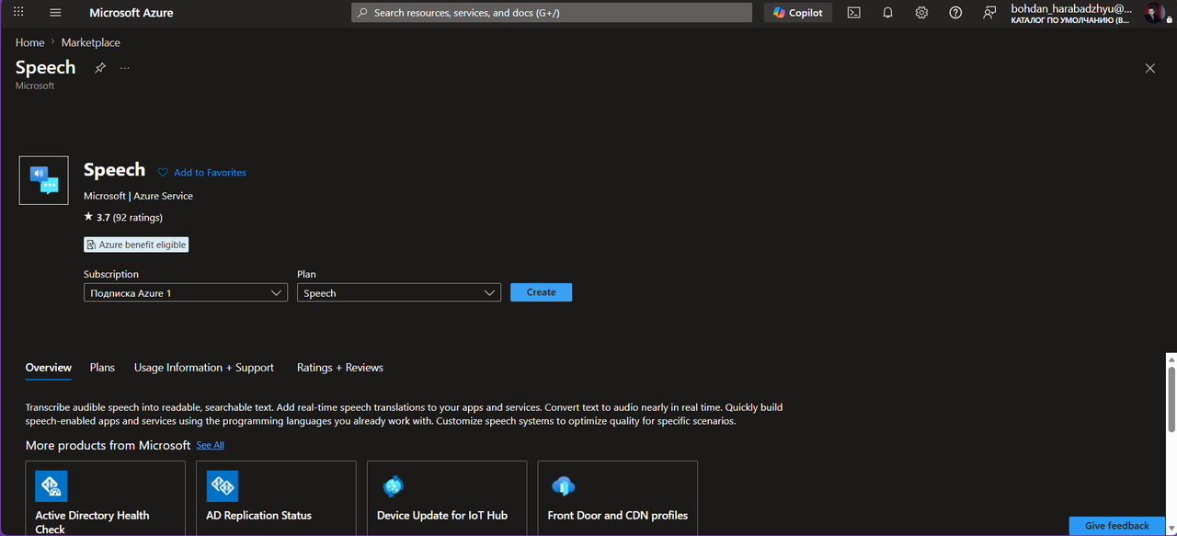Show the portal hamburger menu
The height and width of the screenshot is (536, 1177).
(x=55, y=13)
